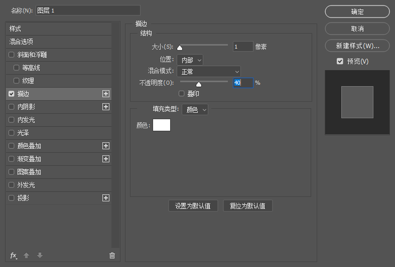This screenshot has height=267, width=395.
Task: Open the 图案叠加 settings row
Action: point(58,172)
